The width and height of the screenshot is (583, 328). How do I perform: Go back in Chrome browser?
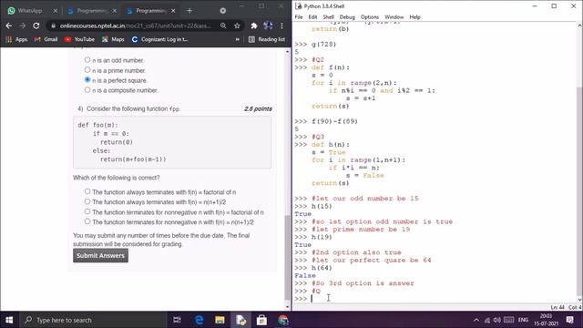pyautogui.click(x=9, y=26)
